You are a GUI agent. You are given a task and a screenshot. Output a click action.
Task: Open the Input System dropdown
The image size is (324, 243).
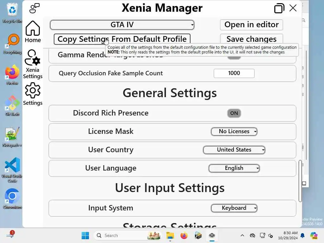click(x=234, y=208)
